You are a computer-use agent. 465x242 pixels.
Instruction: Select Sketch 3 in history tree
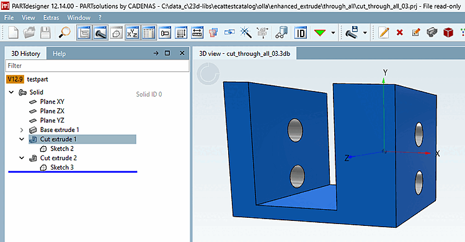(62, 167)
